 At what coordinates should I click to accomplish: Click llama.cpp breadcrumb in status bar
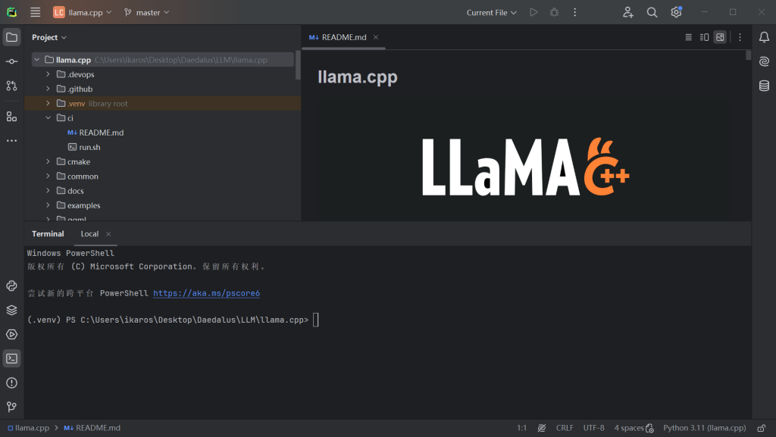(28, 428)
